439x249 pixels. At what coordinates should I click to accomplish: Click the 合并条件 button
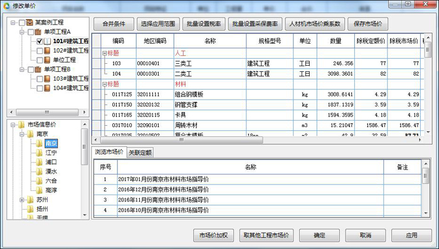pos(114,24)
